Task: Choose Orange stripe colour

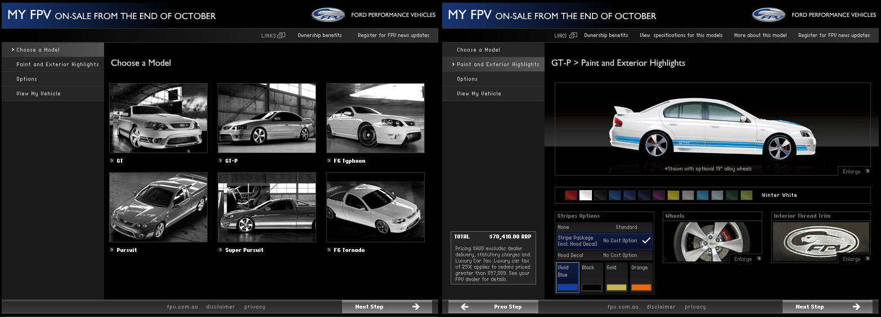Action: coord(641,277)
